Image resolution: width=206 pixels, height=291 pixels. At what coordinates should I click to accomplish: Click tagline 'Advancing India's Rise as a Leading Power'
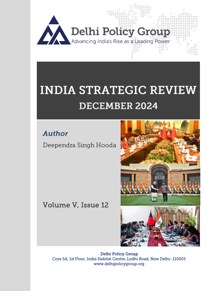point(121,41)
